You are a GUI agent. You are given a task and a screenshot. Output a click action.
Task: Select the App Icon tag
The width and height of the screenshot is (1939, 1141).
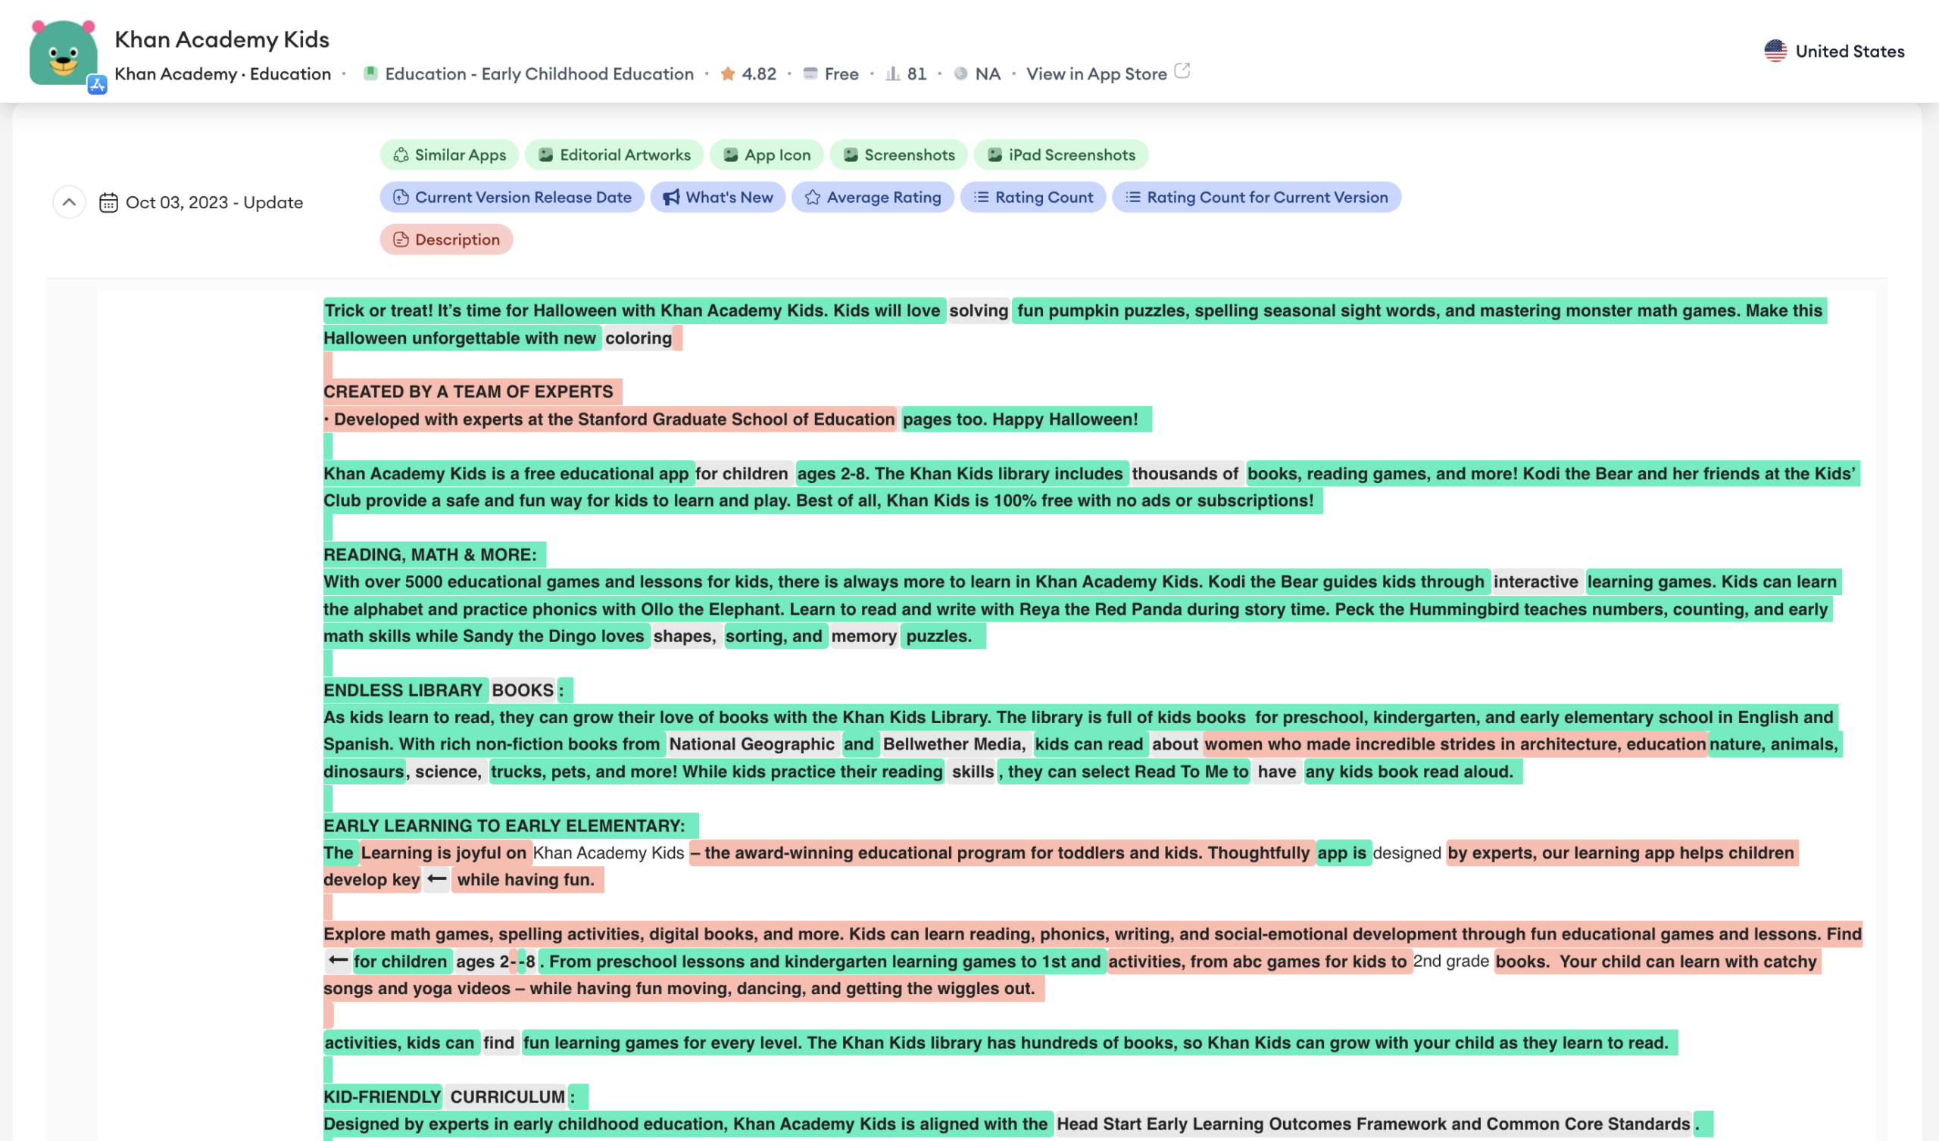(x=767, y=154)
